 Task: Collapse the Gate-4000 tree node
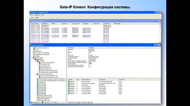(36, 61)
